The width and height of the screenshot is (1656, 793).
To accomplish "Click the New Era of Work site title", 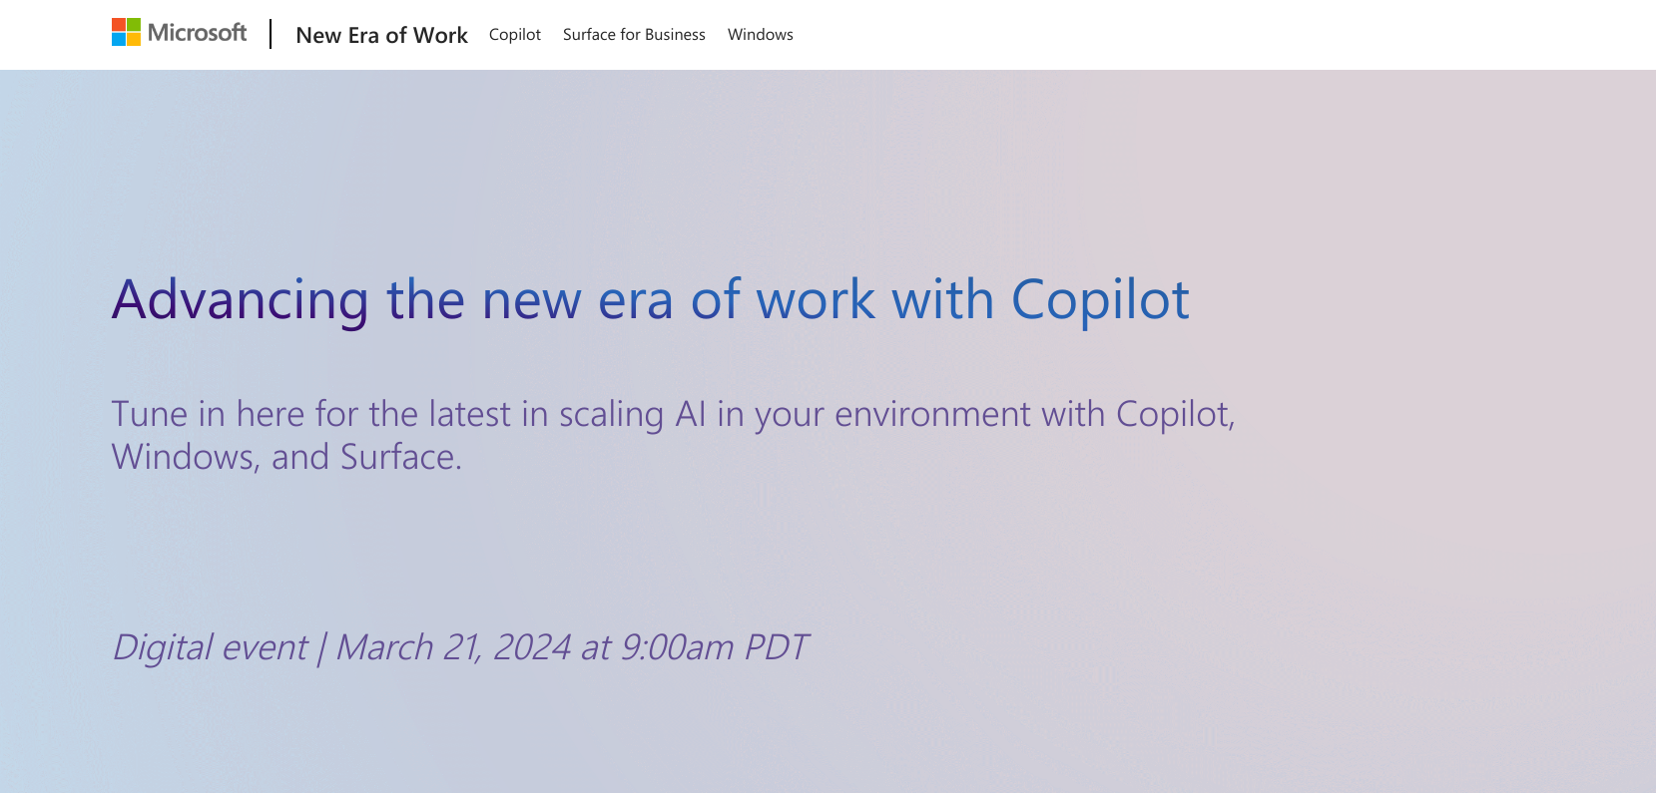I will tap(382, 35).
